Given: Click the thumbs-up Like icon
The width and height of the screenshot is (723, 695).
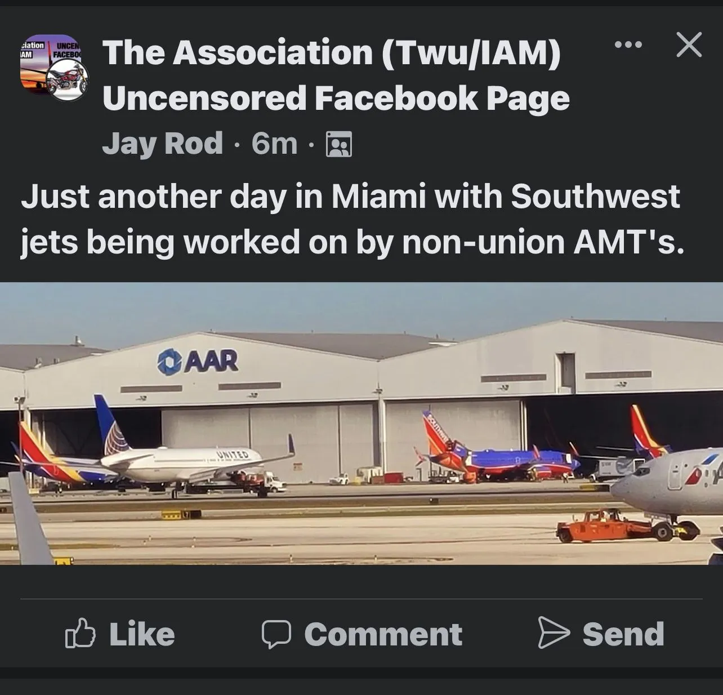Looking at the screenshot, I should (x=81, y=633).
